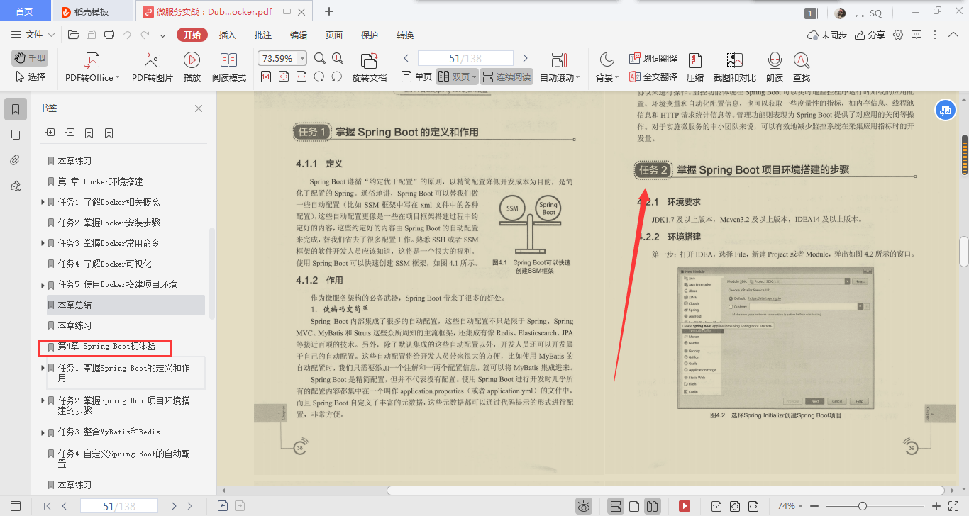The height and width of the screenshot is (516, 969).
Task: Toggle navigation pane from the status bar
Action: click(16, 506)
